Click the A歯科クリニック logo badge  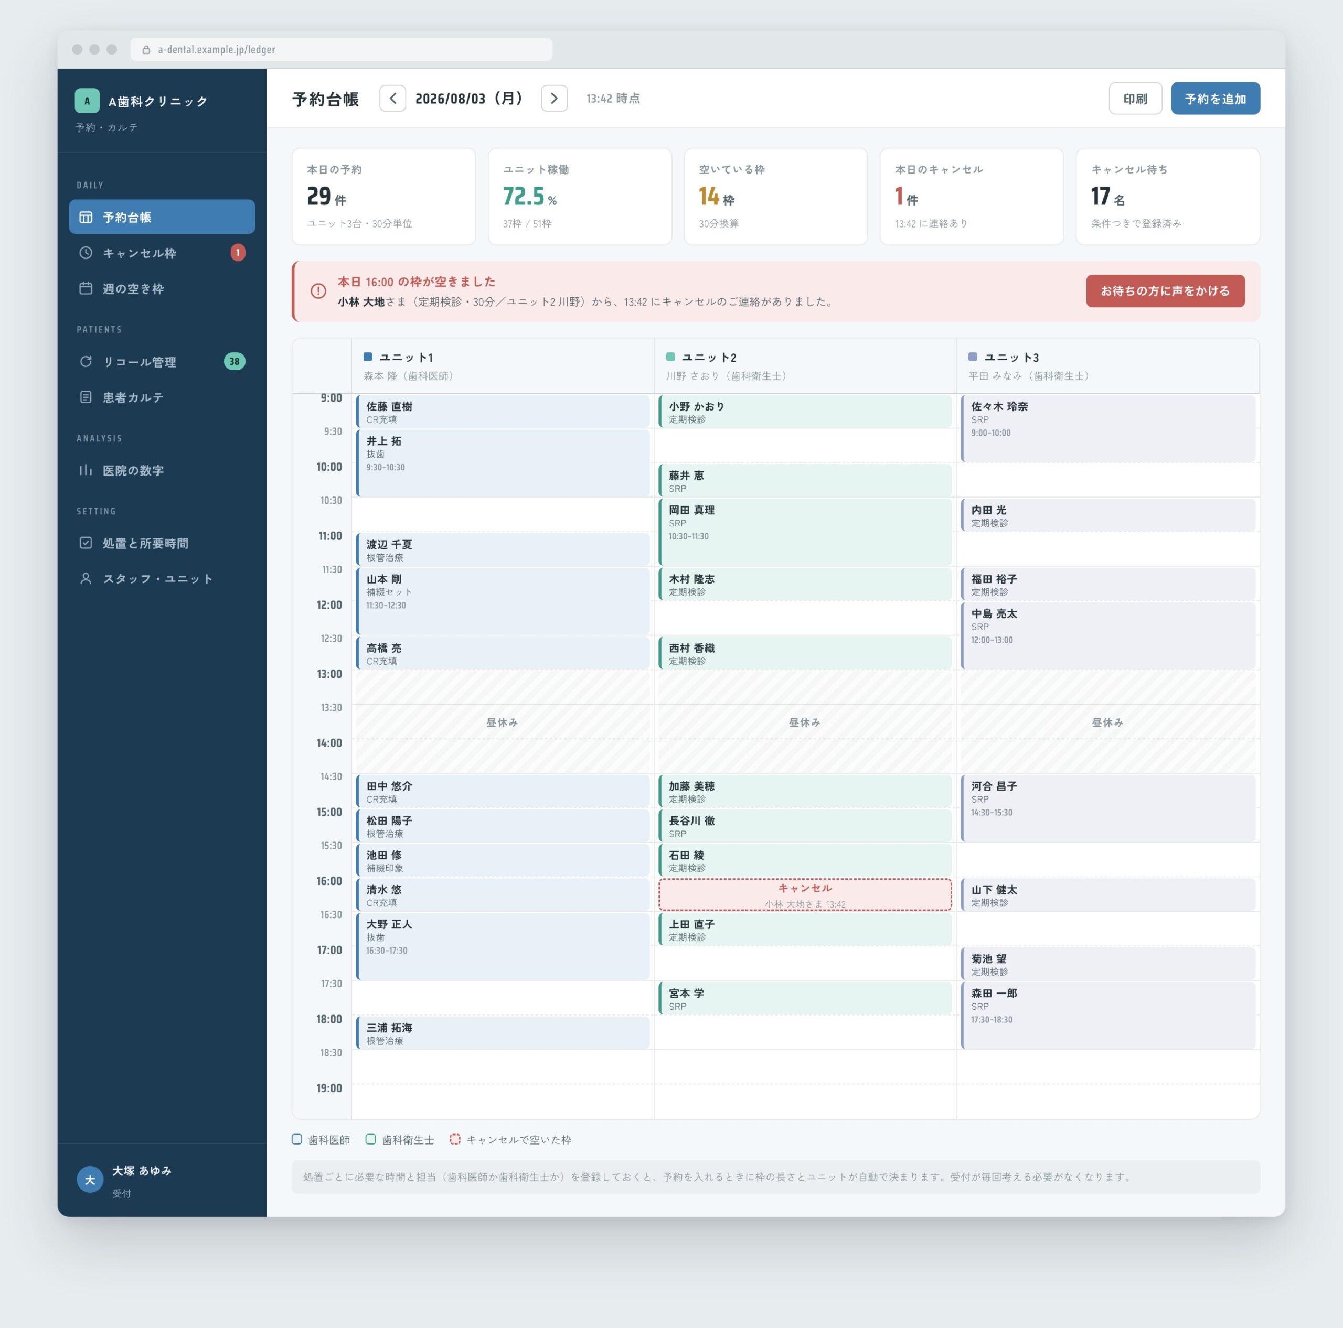coord(87,101)
